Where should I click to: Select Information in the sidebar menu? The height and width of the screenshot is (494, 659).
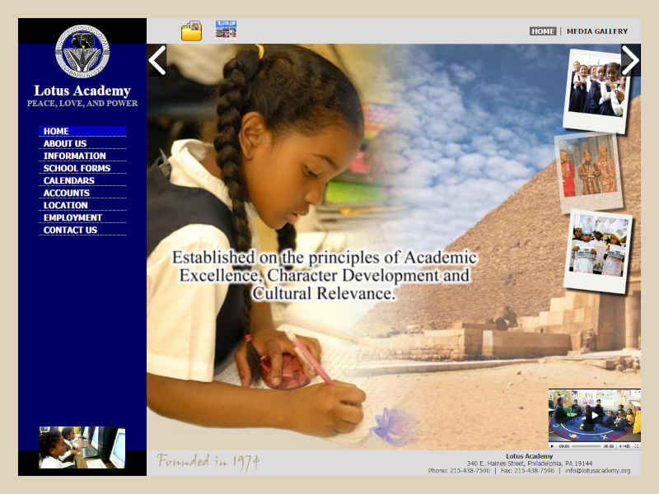click(75, 156)
